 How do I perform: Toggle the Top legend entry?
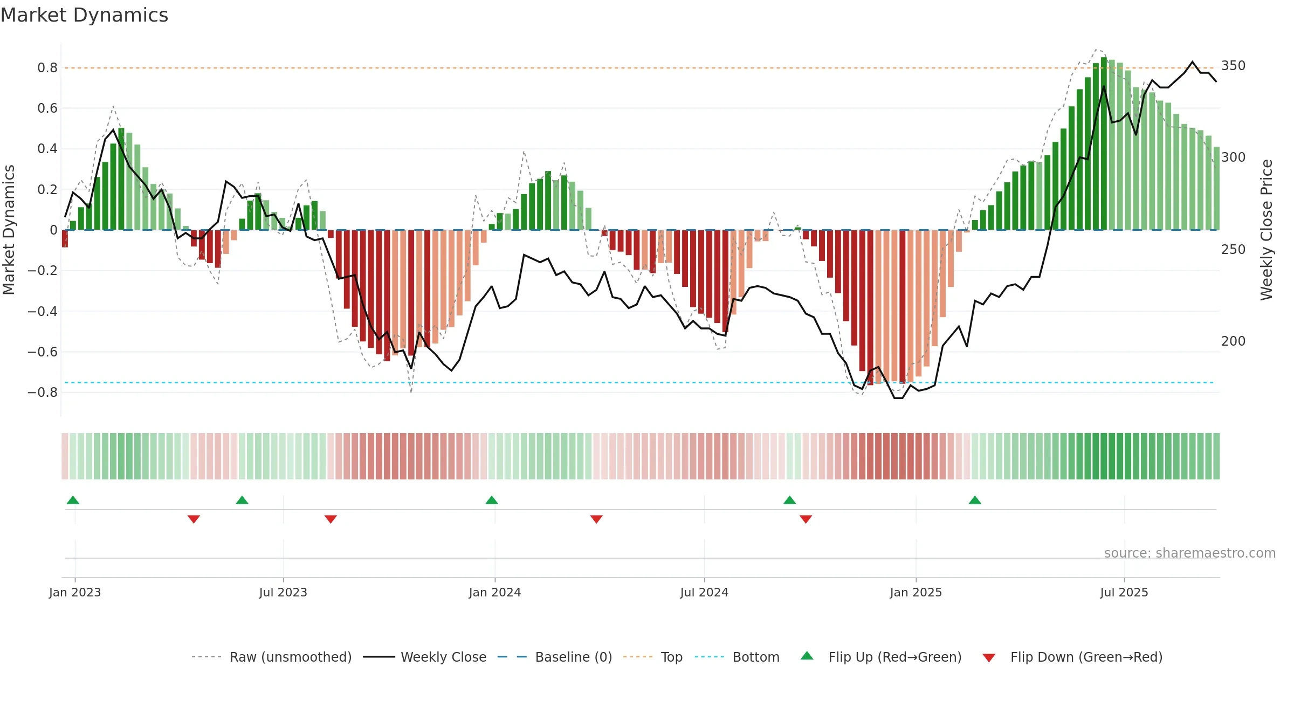click(652, 657)
